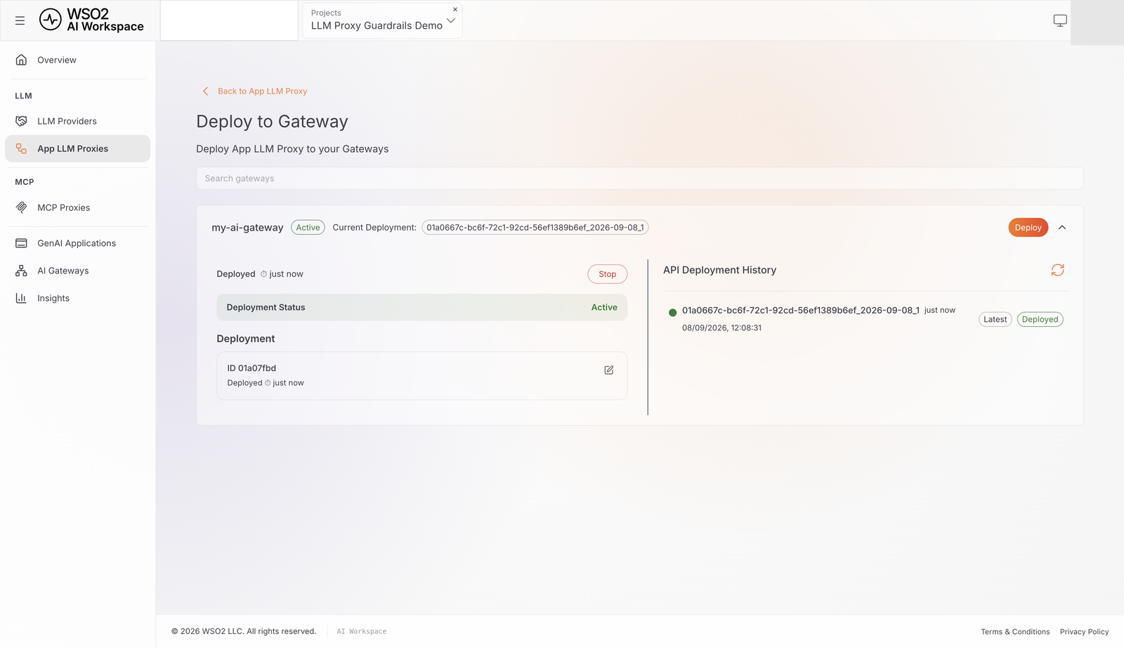Click the Deployed badge in history
Screen dimensions: 1124x648
[1040, 319]
